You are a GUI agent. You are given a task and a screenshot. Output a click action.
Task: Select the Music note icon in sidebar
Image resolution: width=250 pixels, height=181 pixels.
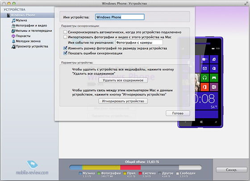pos(13,20)
